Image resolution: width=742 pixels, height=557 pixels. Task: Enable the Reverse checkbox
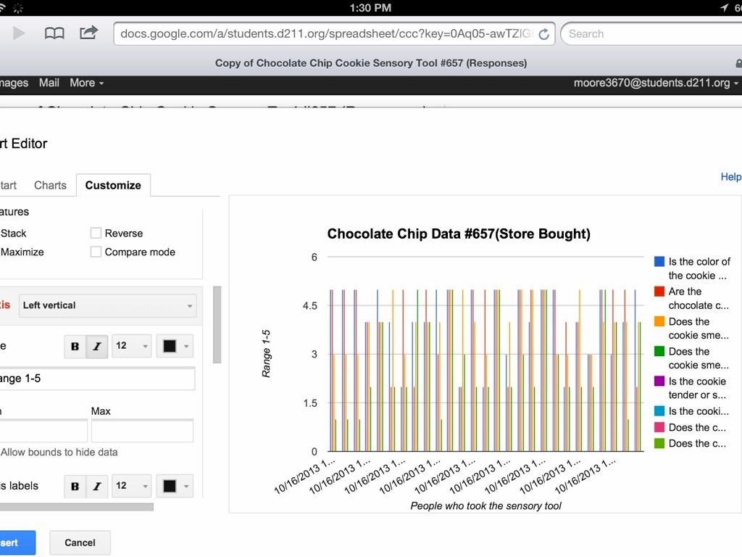96,234
